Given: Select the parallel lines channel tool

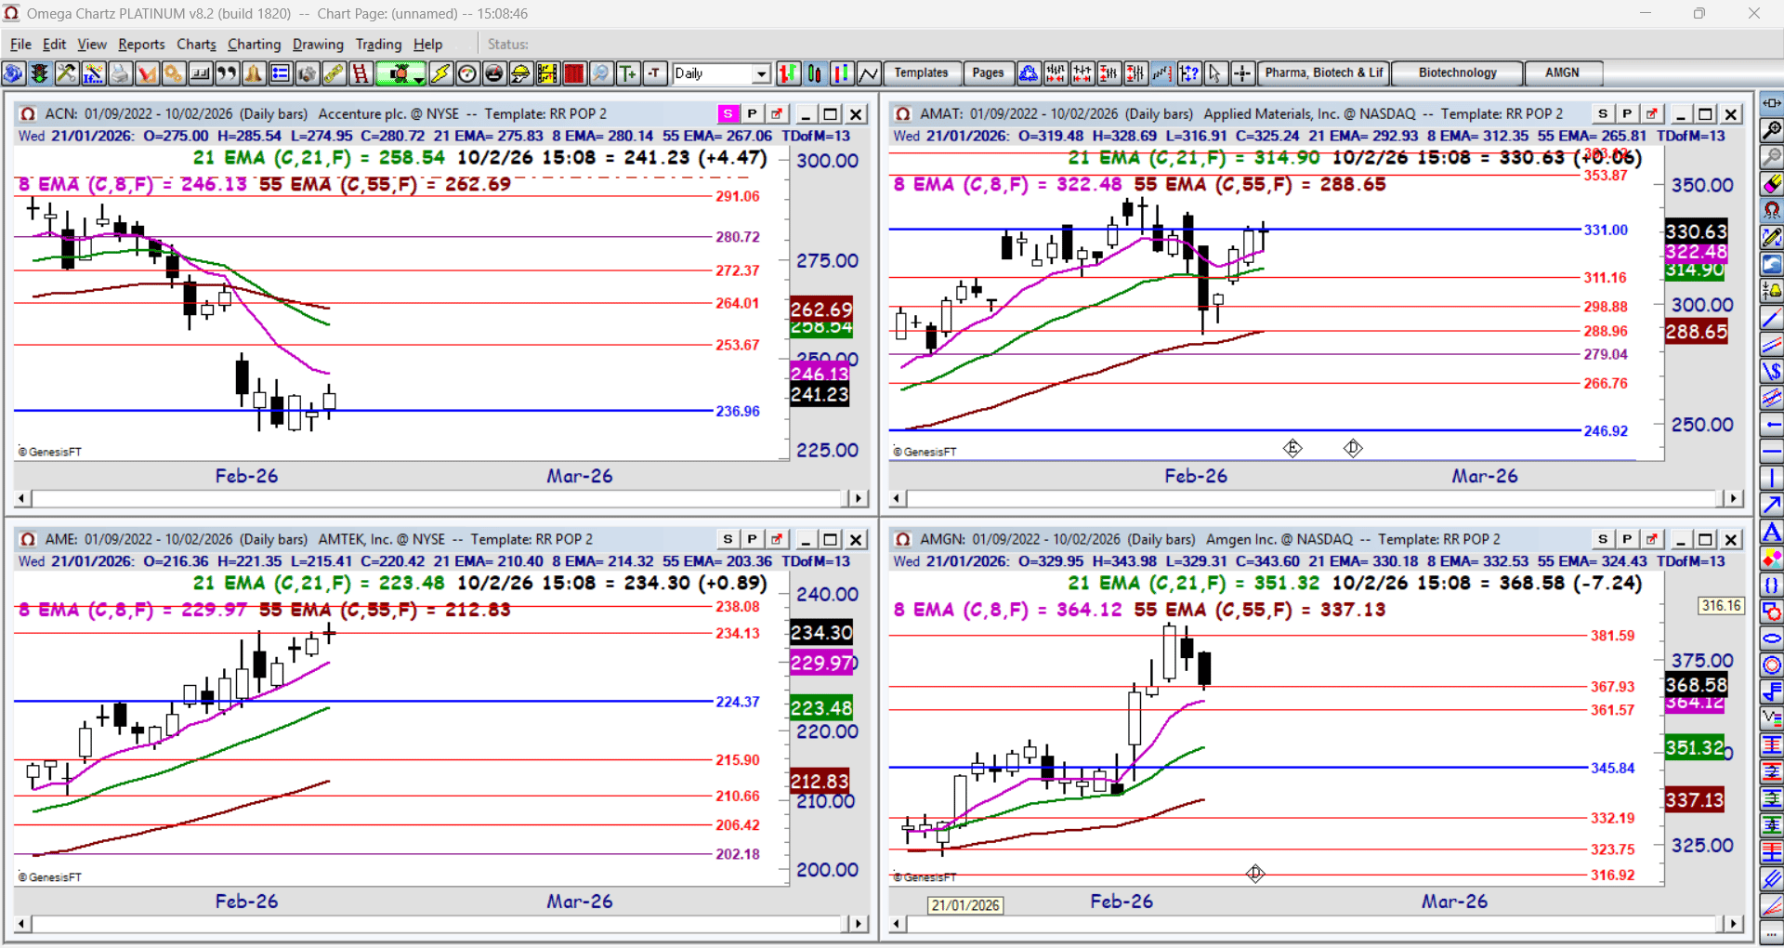Looking at the screenshot, I should pyautogui.click(x=1772, y=346).
